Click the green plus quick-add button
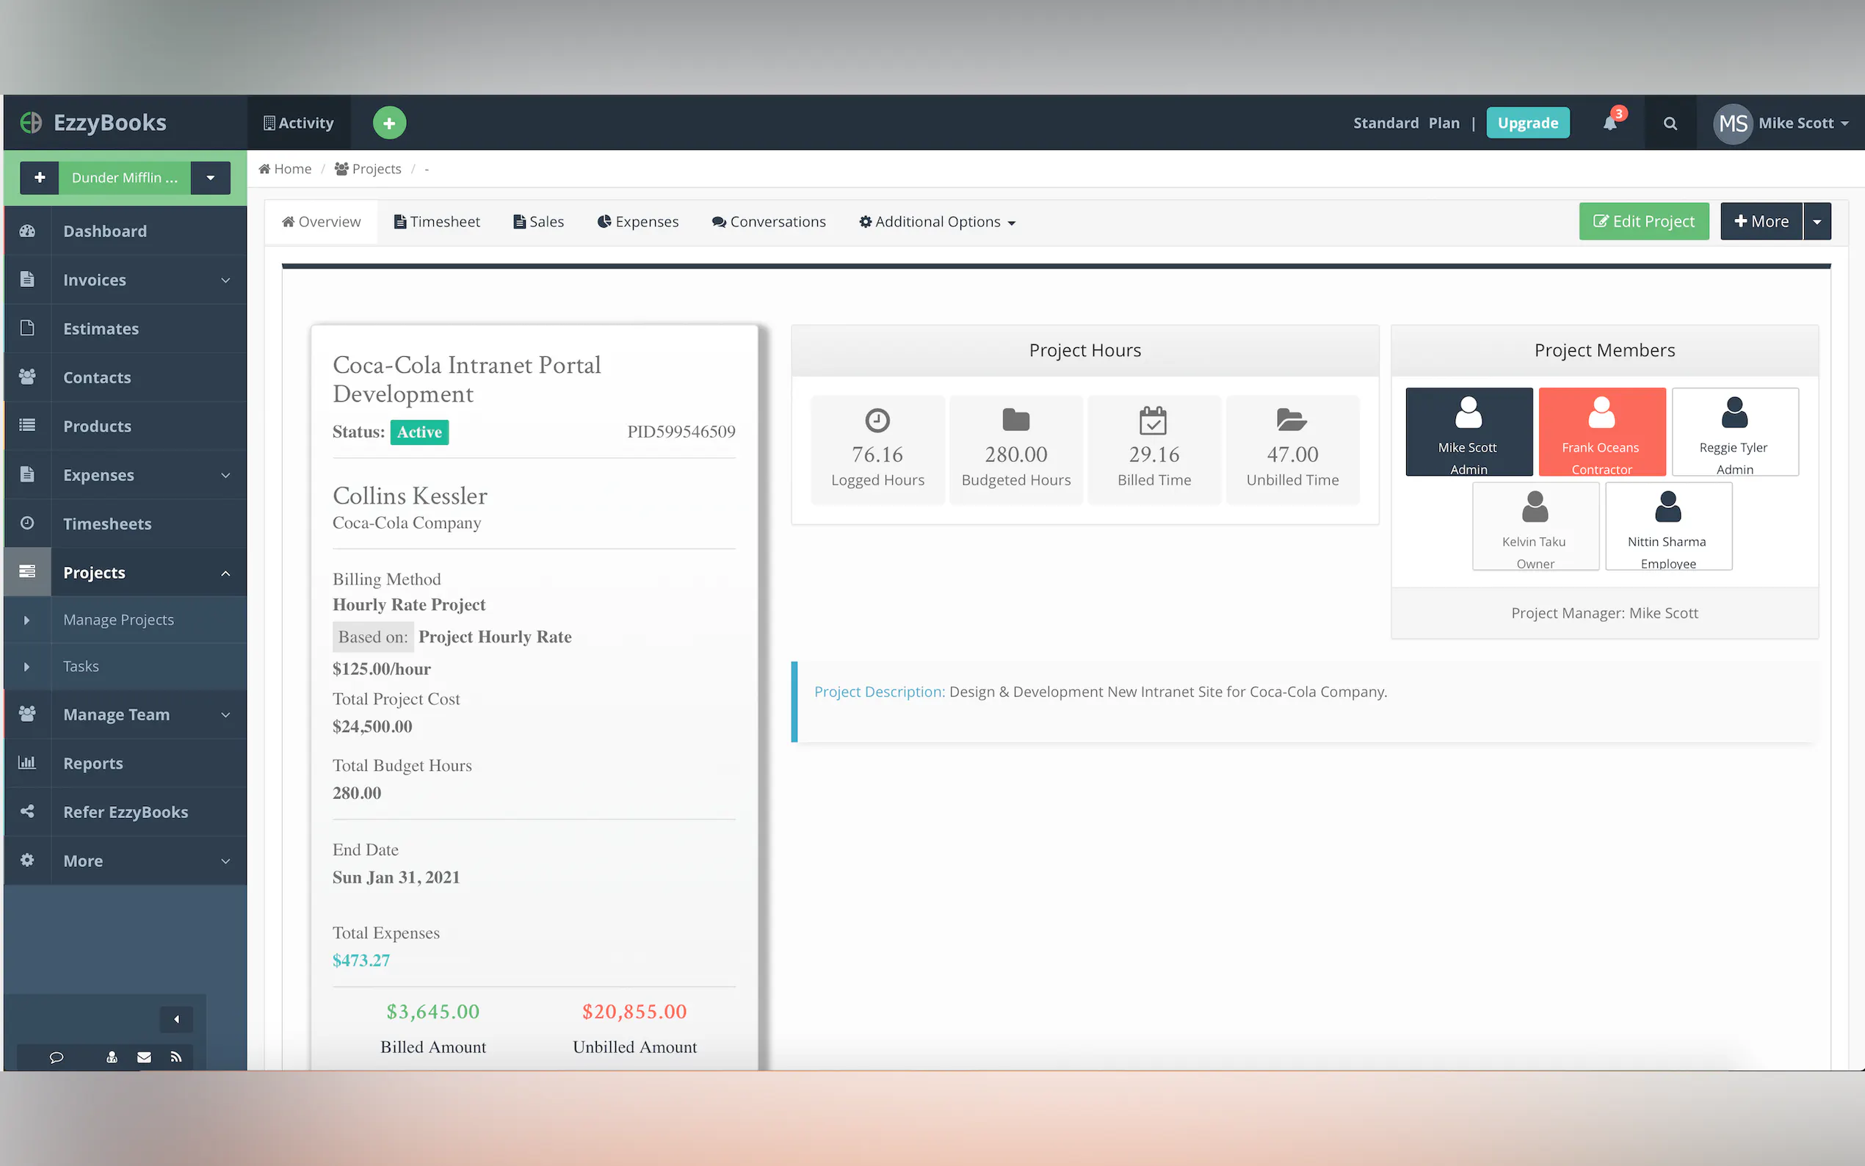The image size is (1865, 1166). pos(389,123)
